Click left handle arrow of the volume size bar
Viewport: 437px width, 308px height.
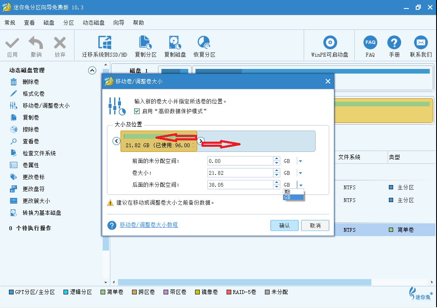(117, 141)
